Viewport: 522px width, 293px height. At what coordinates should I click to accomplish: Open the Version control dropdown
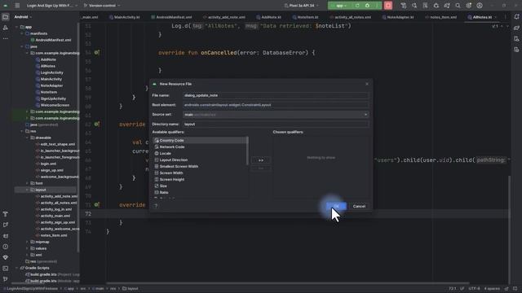(102, 6)
